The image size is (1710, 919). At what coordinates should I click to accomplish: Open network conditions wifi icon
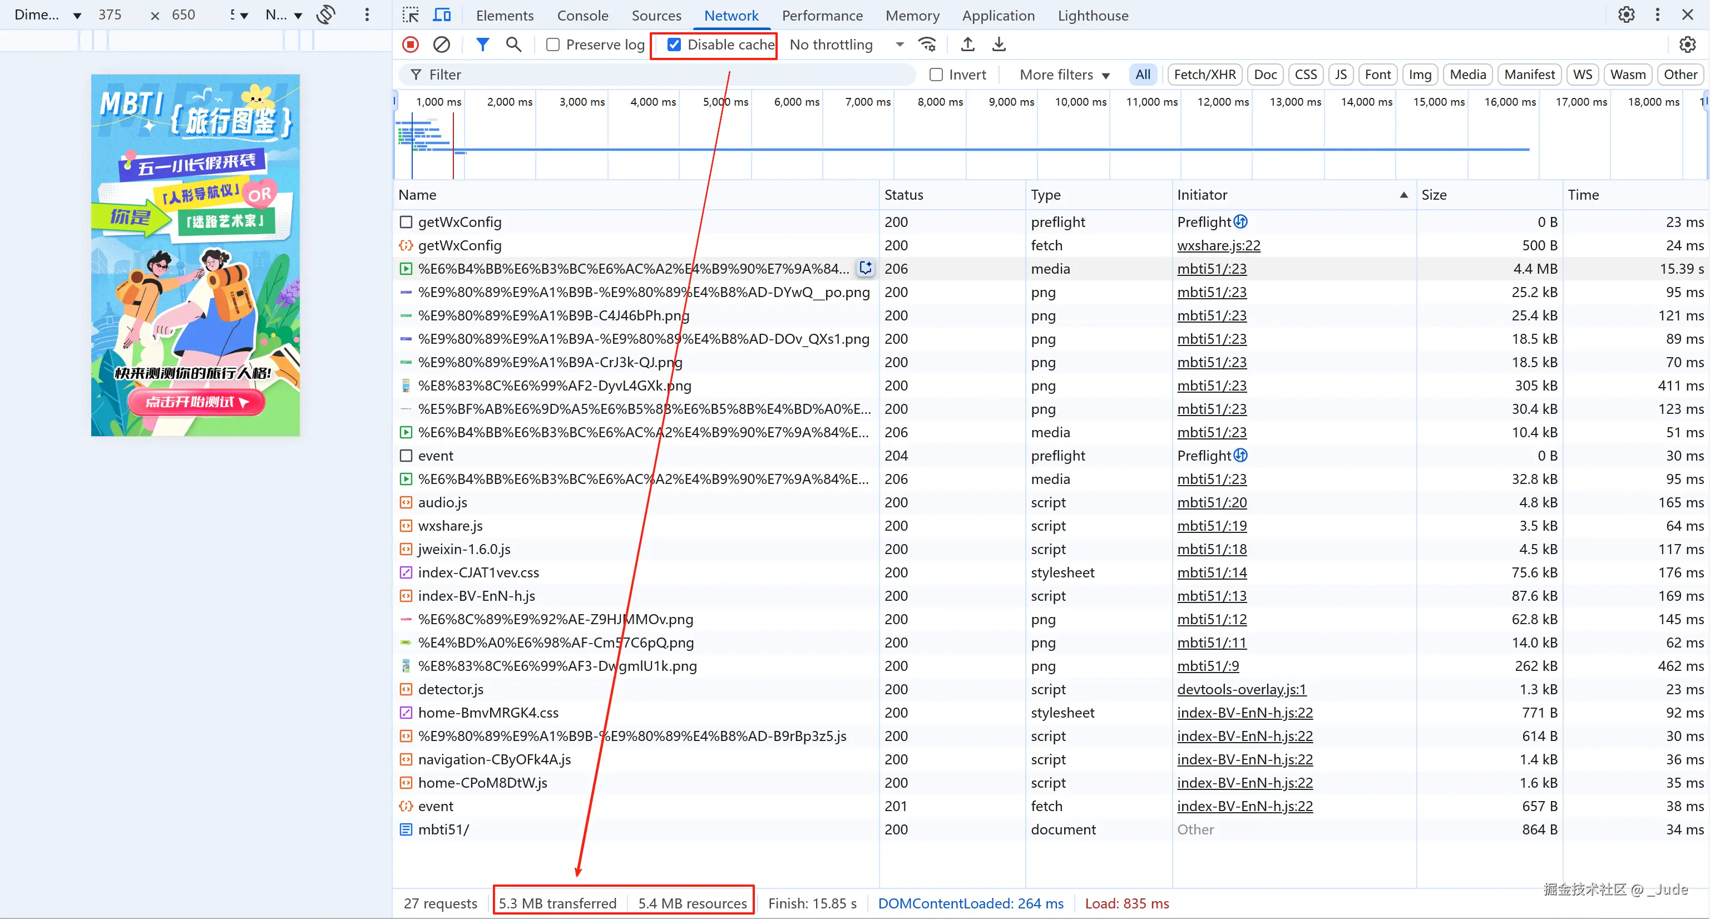927,45
